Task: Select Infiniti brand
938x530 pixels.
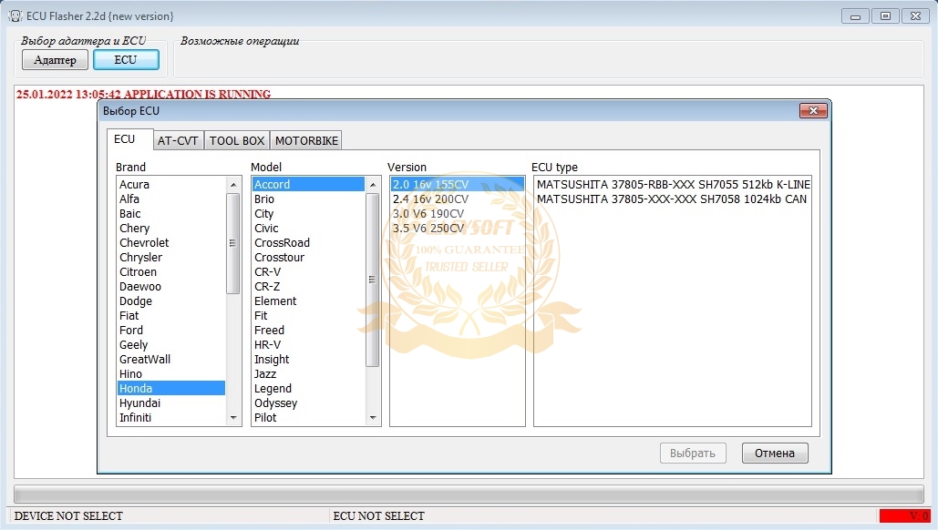Action: (171, 418)
